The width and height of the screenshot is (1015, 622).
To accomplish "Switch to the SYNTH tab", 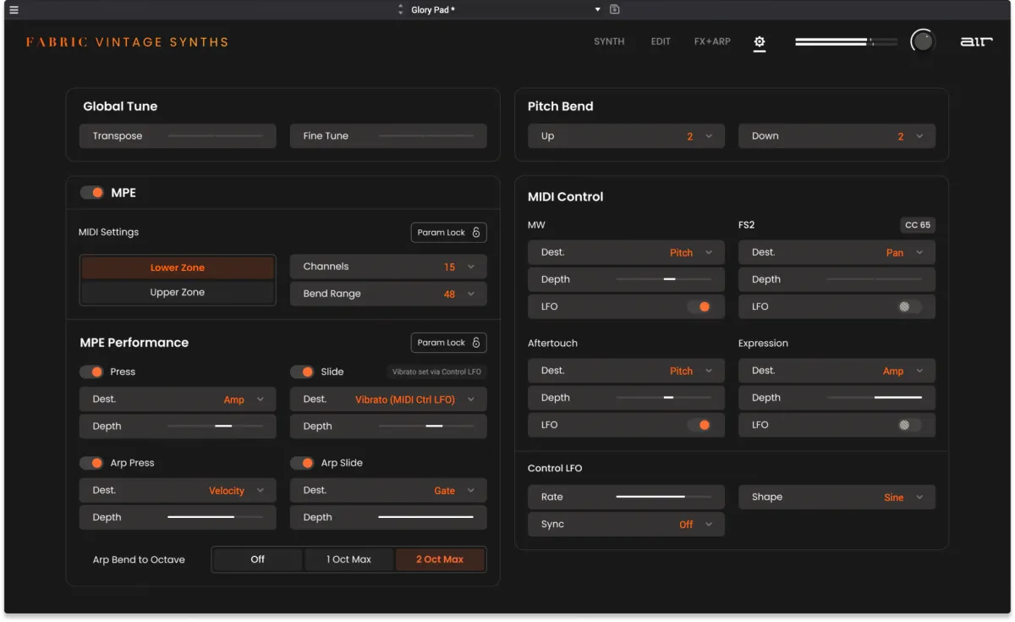I will (x=609, y=41).
